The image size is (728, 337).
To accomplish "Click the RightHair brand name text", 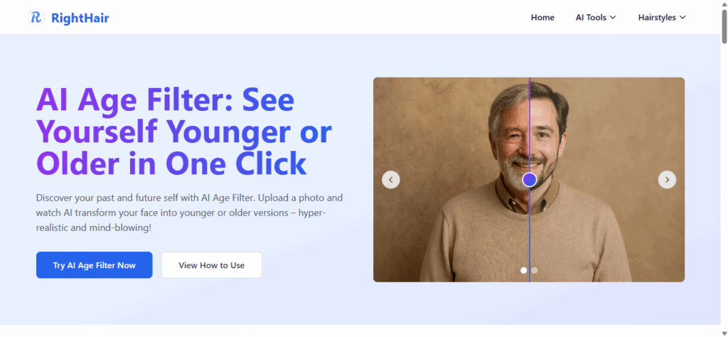I will point(80,18).
